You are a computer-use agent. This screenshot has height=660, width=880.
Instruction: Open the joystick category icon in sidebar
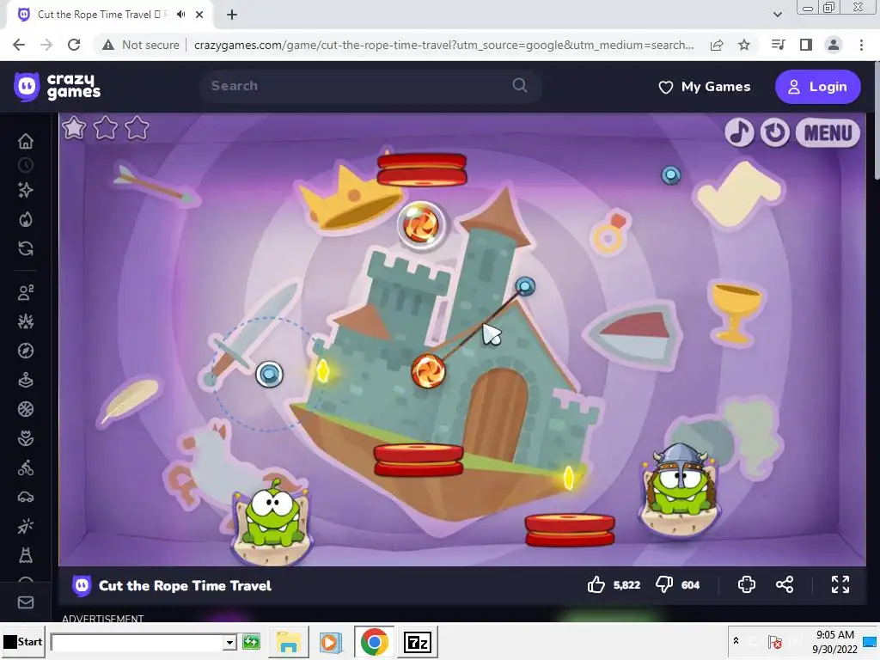click(26, 381)
